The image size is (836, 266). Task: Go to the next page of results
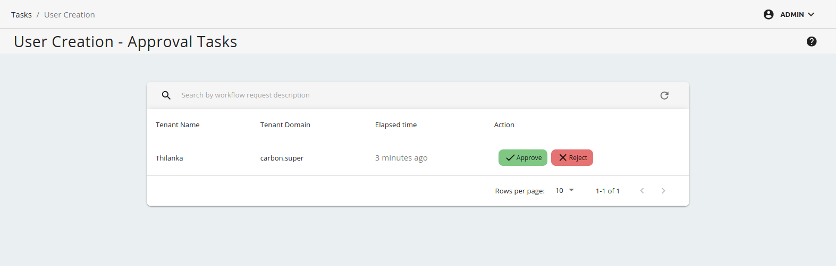663,191
